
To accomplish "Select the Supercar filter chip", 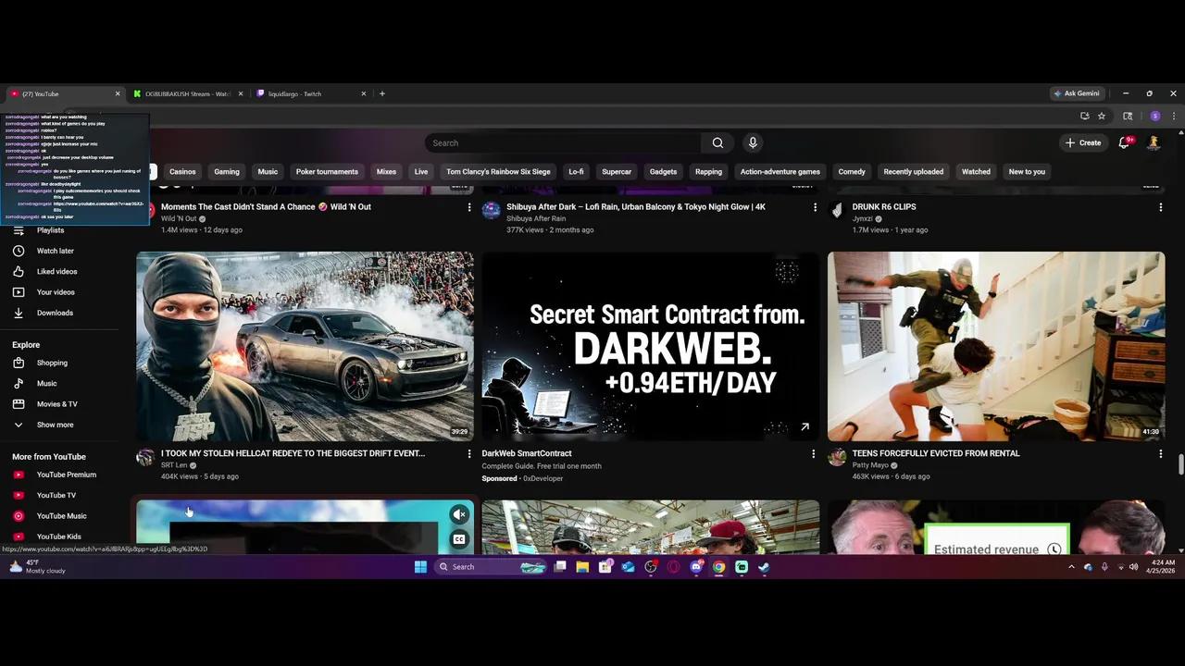I will 617,171.
